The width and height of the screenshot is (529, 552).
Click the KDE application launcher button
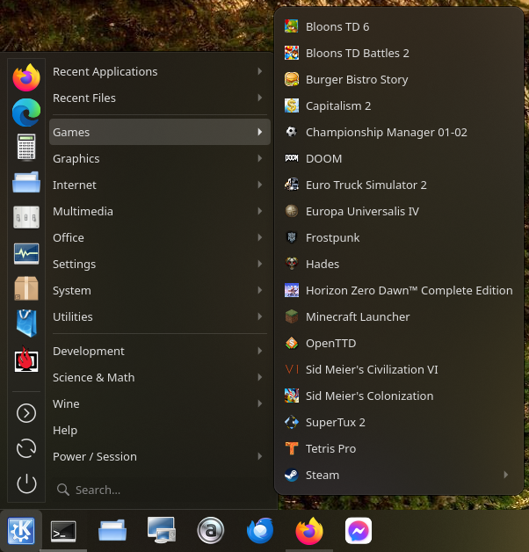coord(21,531)
